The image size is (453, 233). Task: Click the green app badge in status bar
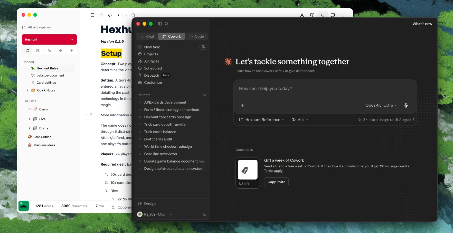tap(24, 206)
